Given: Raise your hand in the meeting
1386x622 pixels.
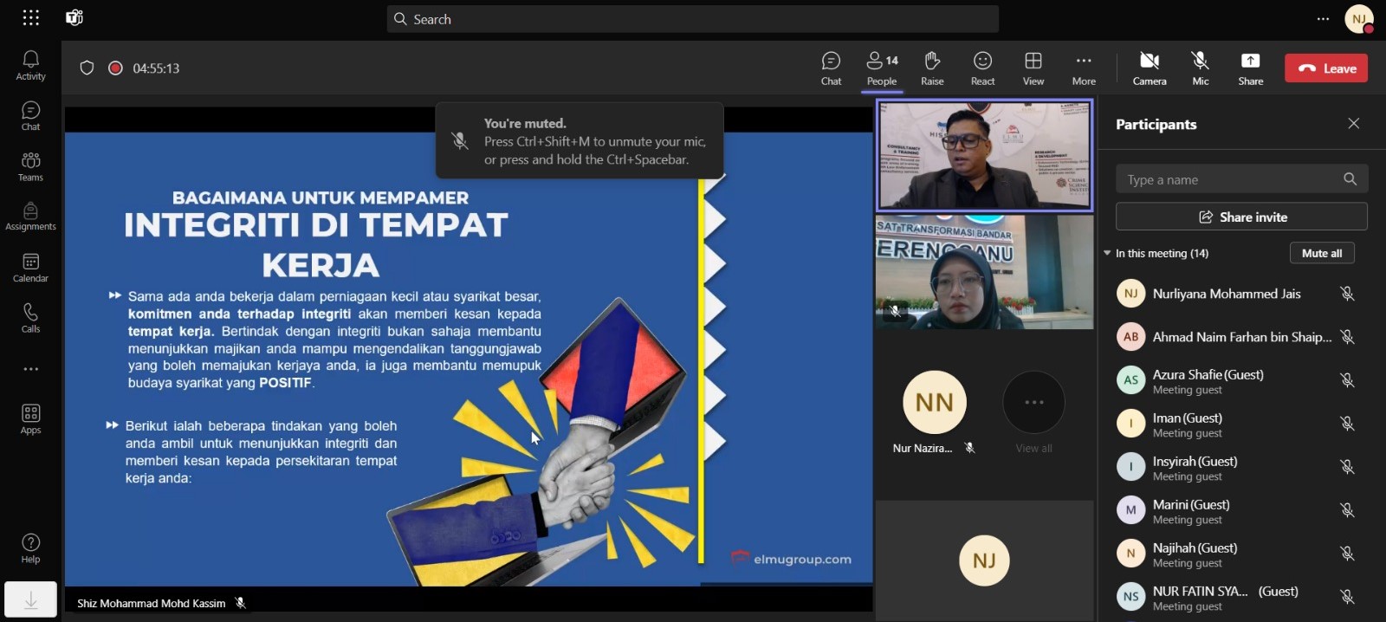Looking at the screenshot, I should click(x=932, y=68).
